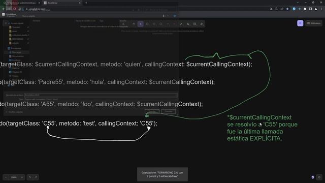Click the blue extension icon in toolbar
325x183 pixels.
coord(294,9)
